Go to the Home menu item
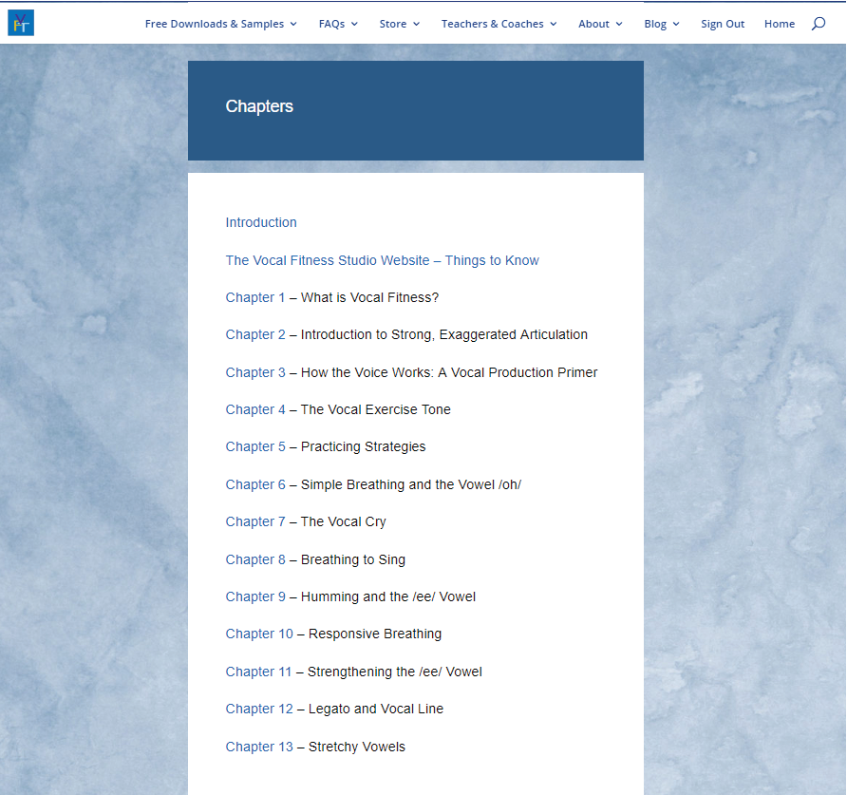Image resolution: width=847 pixels, height=795 pixels. point(779,24)
